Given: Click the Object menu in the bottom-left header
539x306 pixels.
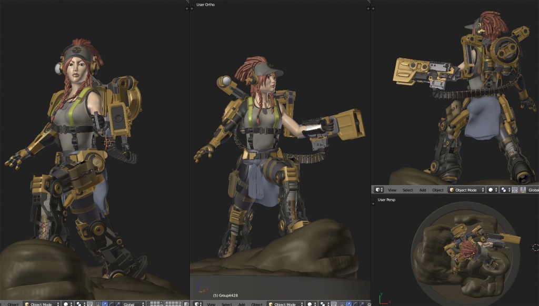Looking at the screenshot, I should coord(13,303).
